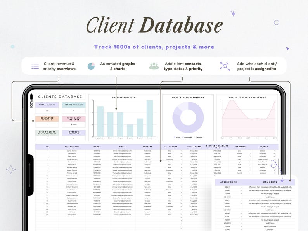Viewport: 308px width, 231px height.
Task: Click the Priority column header
Action: (x=241, y=147)
